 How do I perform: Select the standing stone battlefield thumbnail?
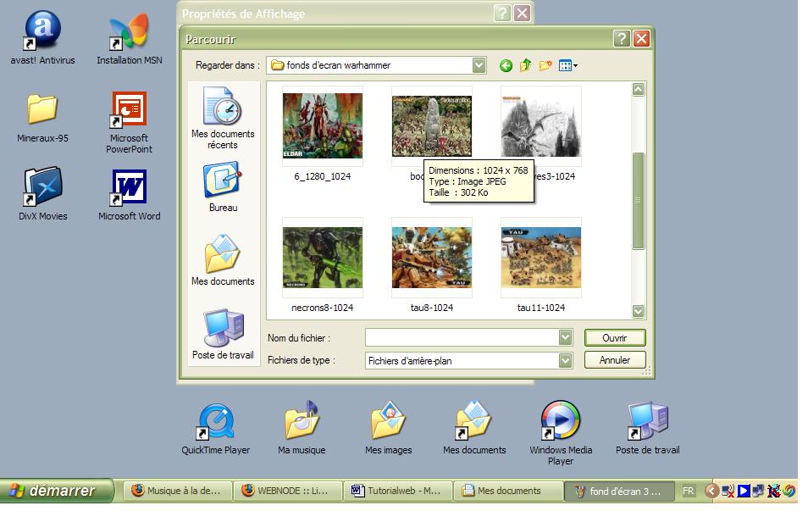pyautogui.click(x=432, y=125)
